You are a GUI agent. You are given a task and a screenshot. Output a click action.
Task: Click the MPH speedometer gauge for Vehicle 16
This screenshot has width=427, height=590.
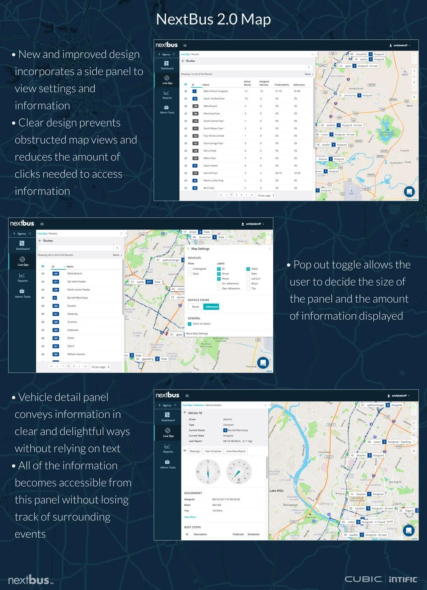pyautogui.click(x=239, y=472)
